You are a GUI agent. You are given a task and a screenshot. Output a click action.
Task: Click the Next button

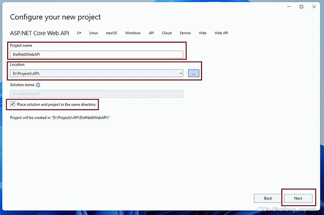tap(298, 198)
